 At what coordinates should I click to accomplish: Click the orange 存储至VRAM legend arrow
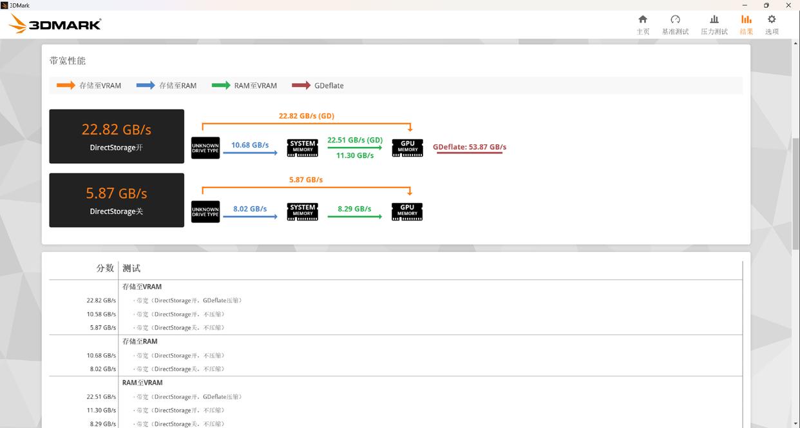click(66, 85)
